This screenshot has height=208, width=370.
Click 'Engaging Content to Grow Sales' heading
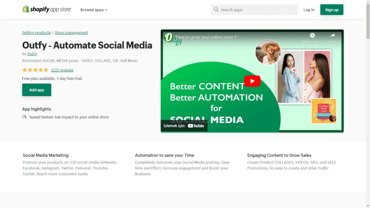pos(279,155)
